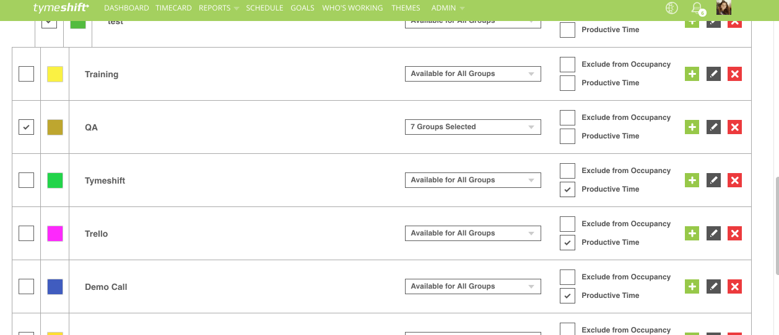Click the Training task name
This screenshot has width=779, height=335.
click(102, 74)
